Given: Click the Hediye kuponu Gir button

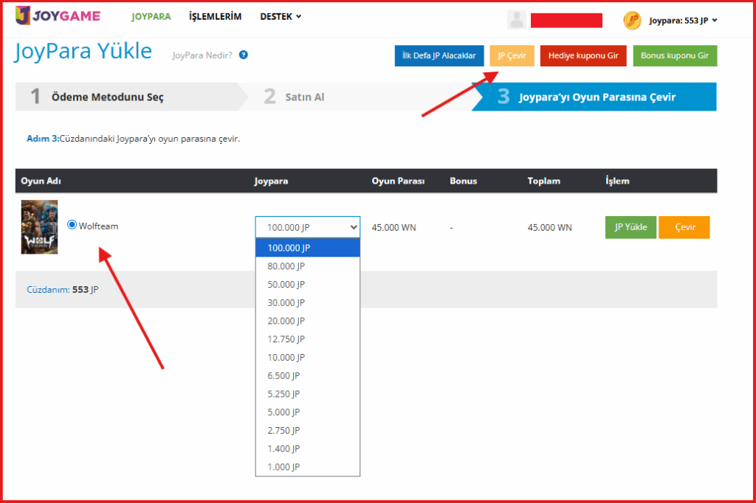Looking at the screenshot, I should pos(583,55).
